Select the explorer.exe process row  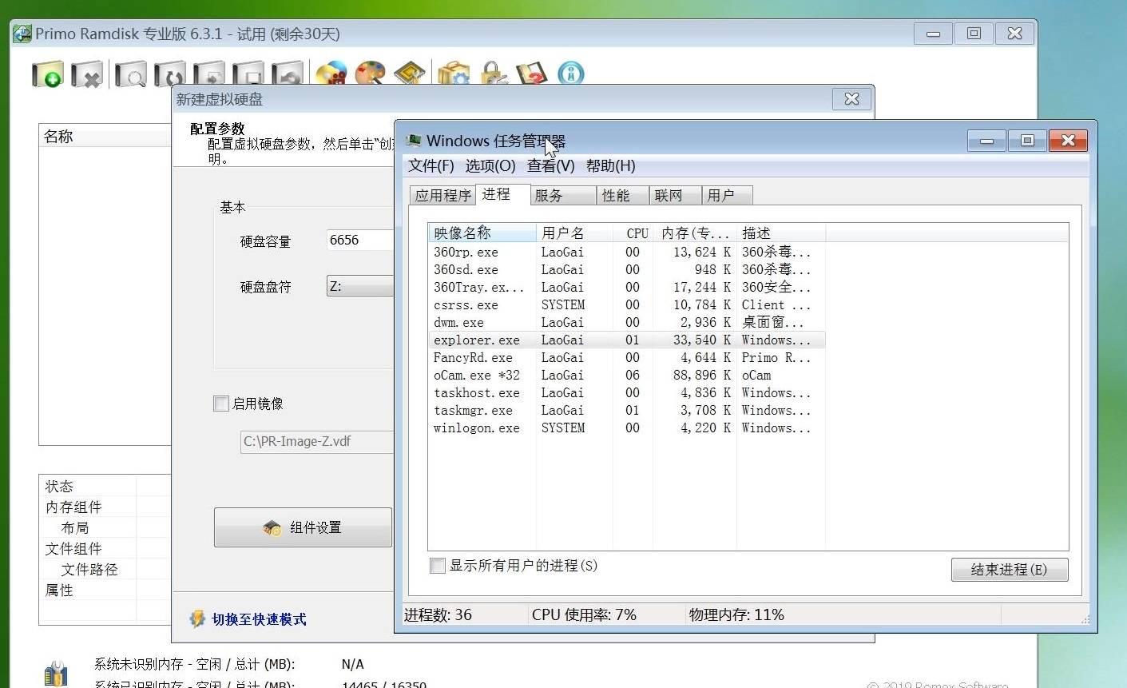(x=626, y=340)
